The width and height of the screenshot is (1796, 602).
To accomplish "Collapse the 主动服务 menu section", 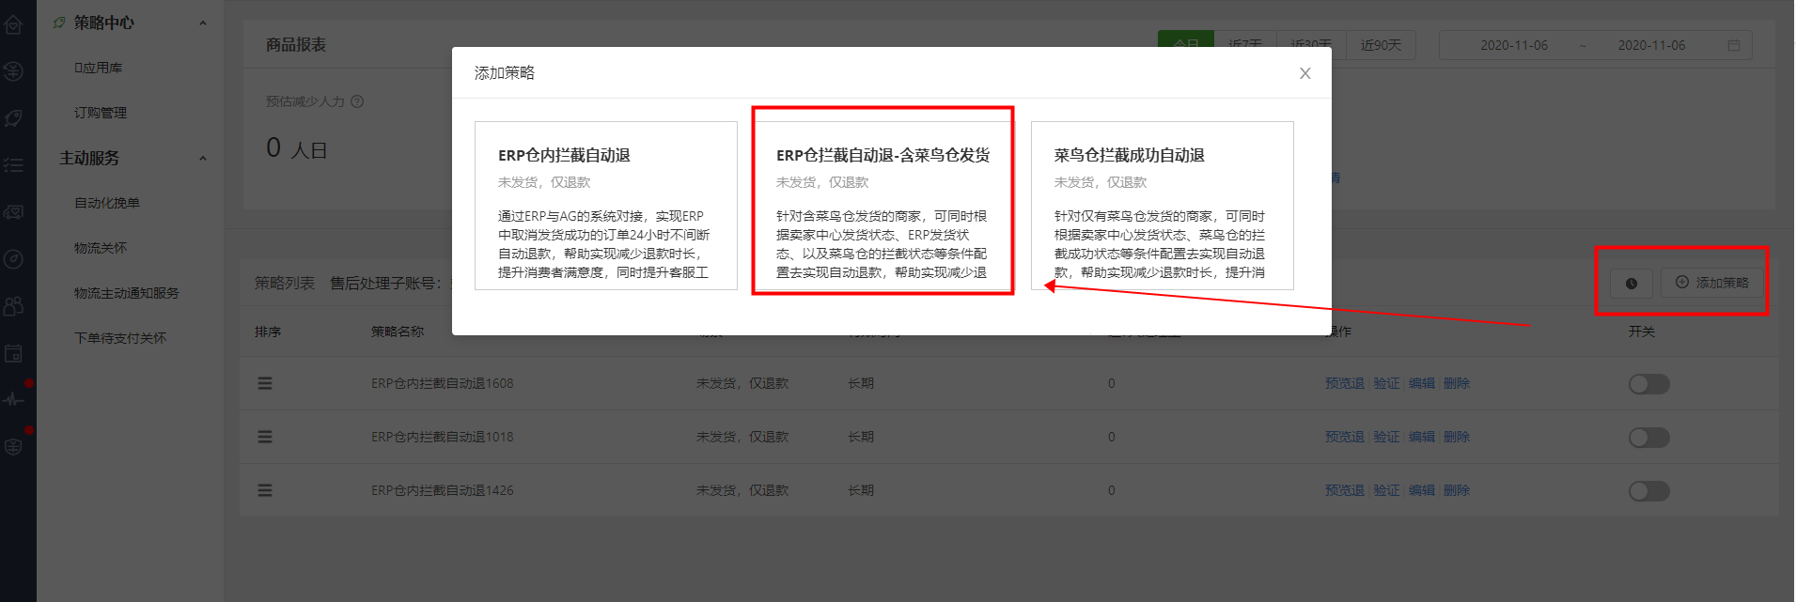I will pos(203,158).
